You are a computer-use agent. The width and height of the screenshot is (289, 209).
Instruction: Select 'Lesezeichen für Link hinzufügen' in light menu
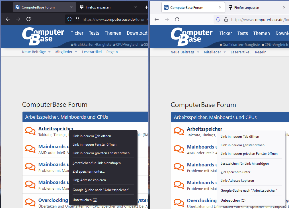251,164
